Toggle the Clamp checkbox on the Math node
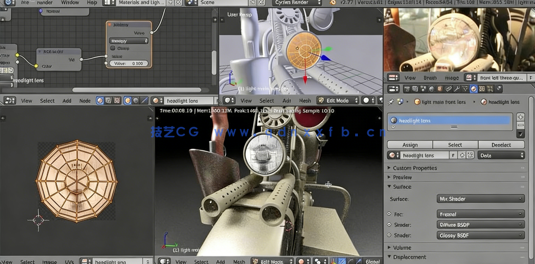This screenshot has width=535, height=264. coord(113,48)
